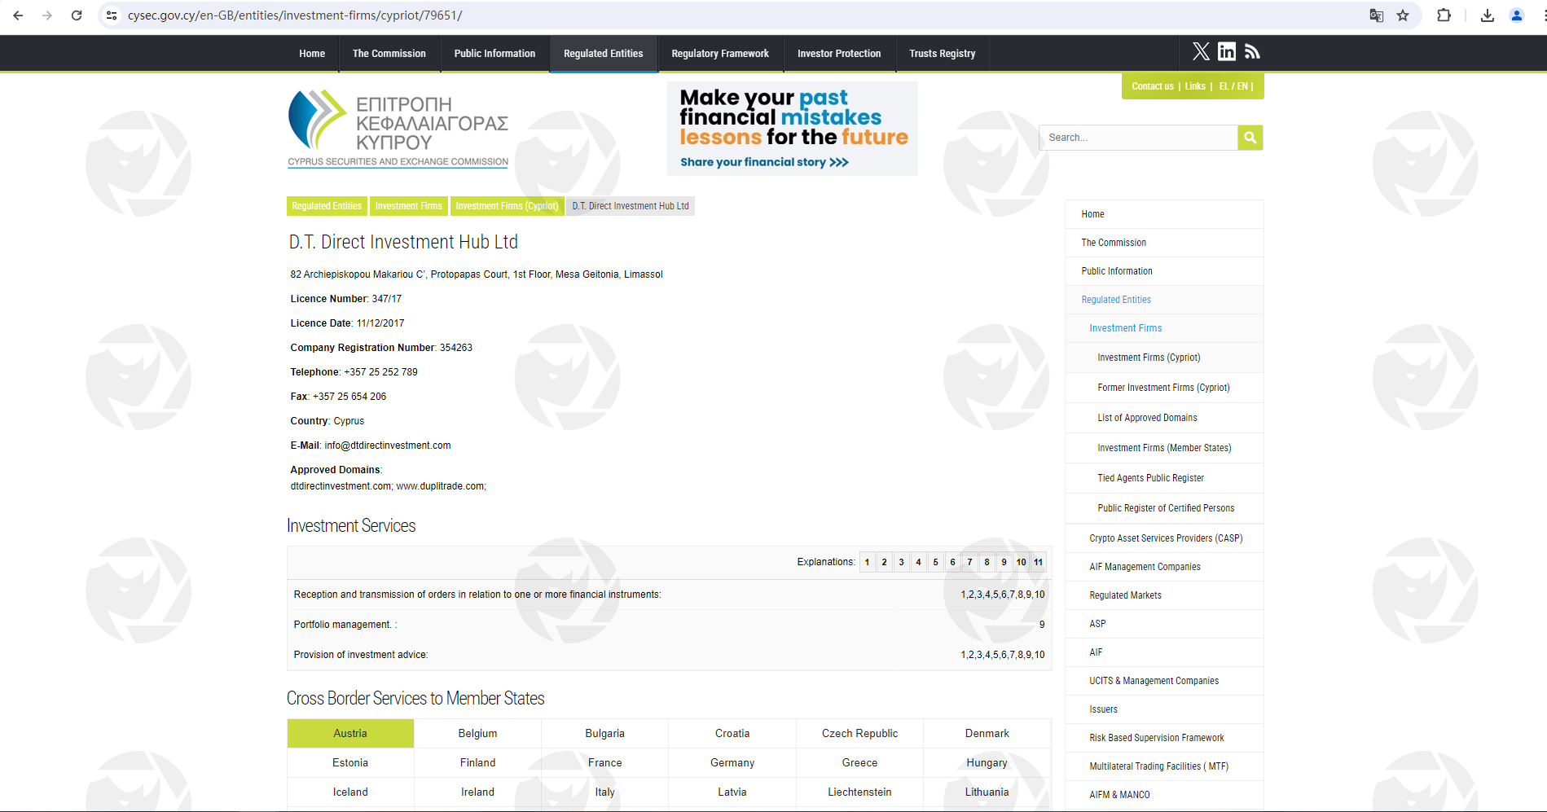Viewport: 1547px width, 812px height.
Task: Open Investment Firms (Cypriot) breadcrumb
Action: 507,206
